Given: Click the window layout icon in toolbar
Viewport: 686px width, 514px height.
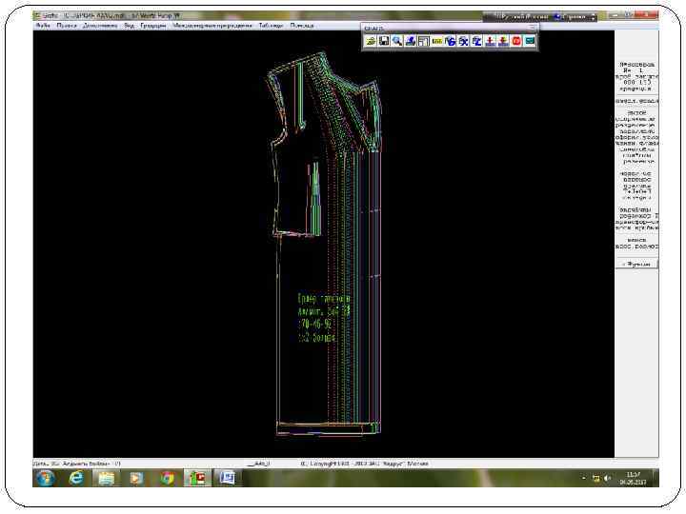Looking at the screenshot, I should (423, 41).
